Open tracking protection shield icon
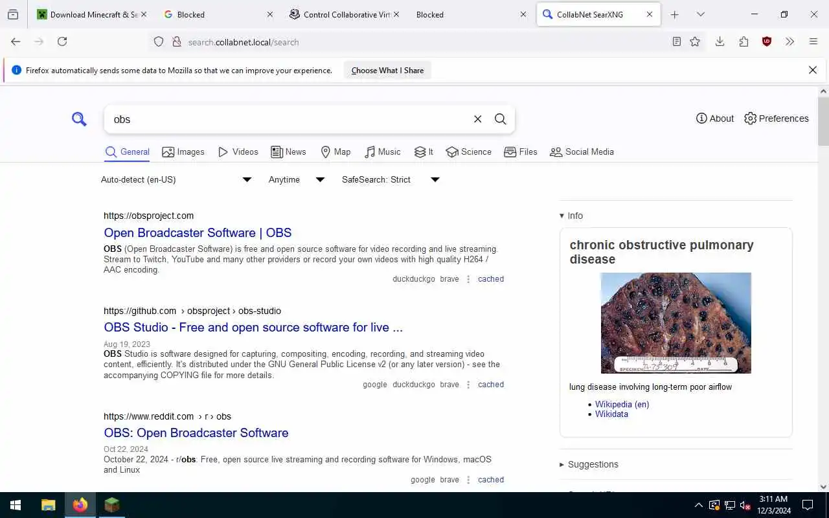The height and width of the screenshot is (518, 829). 159,42
